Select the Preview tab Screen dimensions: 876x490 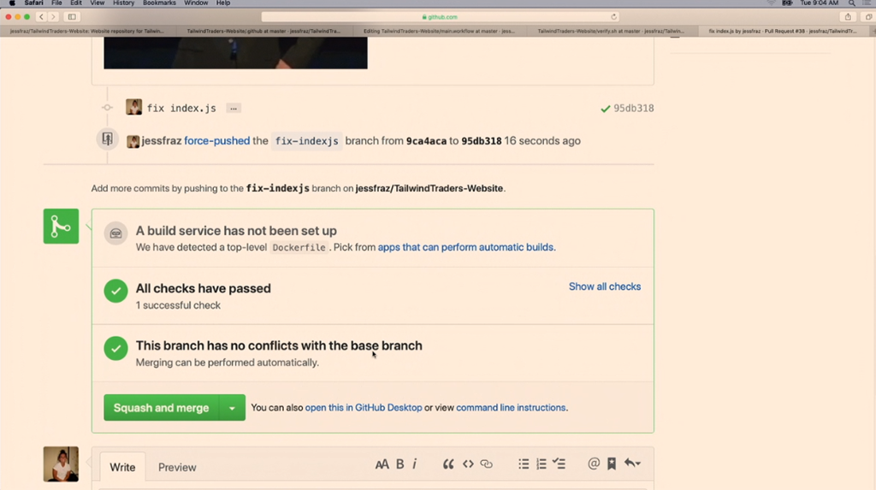[177, 467]
